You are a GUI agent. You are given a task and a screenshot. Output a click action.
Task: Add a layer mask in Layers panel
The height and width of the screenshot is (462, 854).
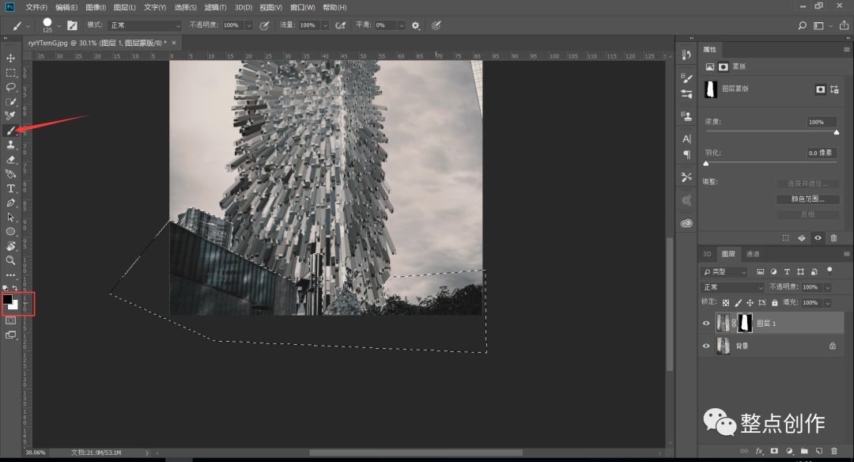coord(774,451)
